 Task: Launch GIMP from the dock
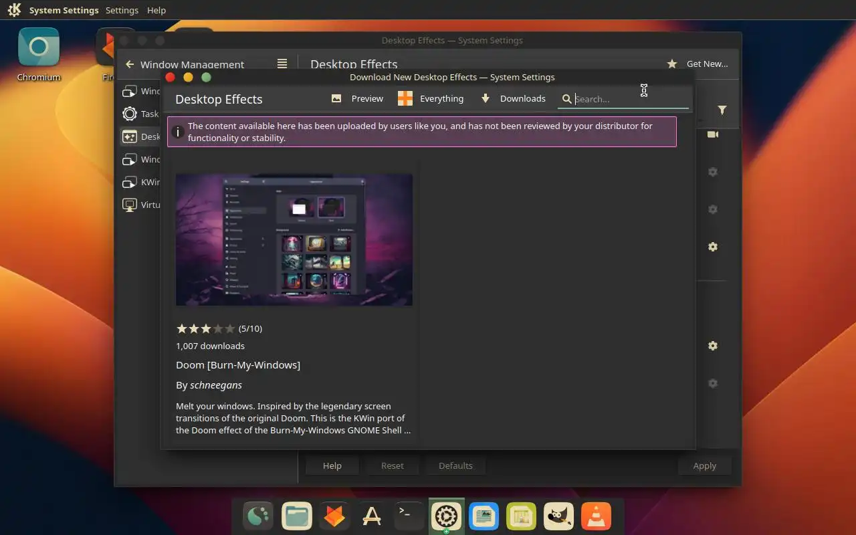point(558,517)
